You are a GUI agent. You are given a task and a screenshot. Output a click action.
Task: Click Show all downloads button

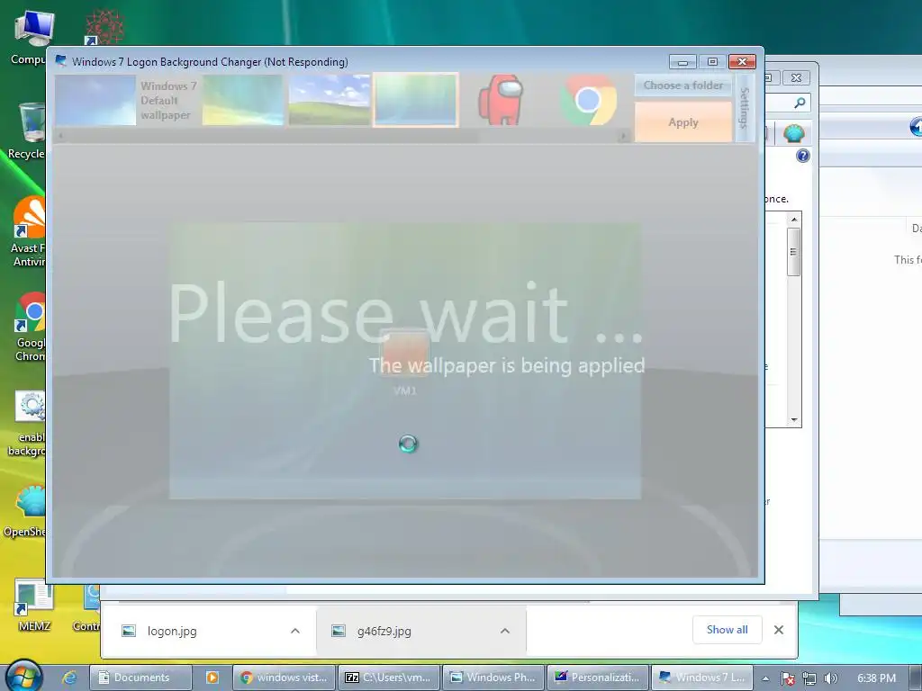pos(728,630)
